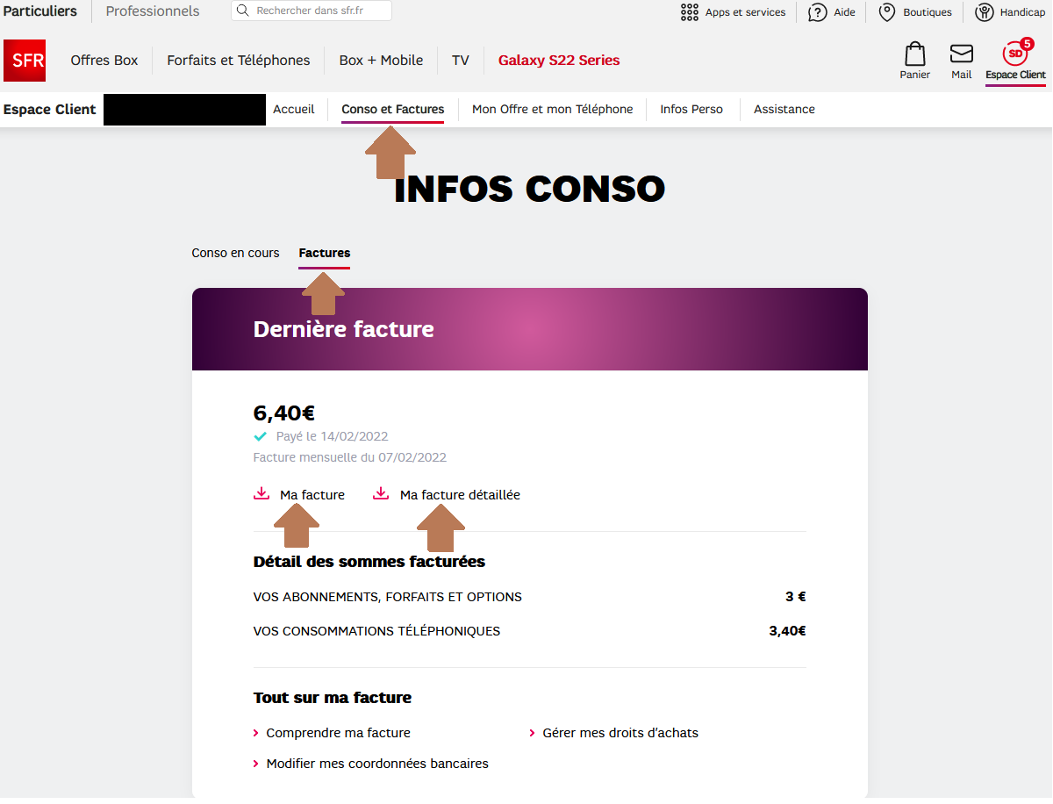Click the Boutiques label
The width and height of the screenshot is (1053, 804).
click(928, 12)
